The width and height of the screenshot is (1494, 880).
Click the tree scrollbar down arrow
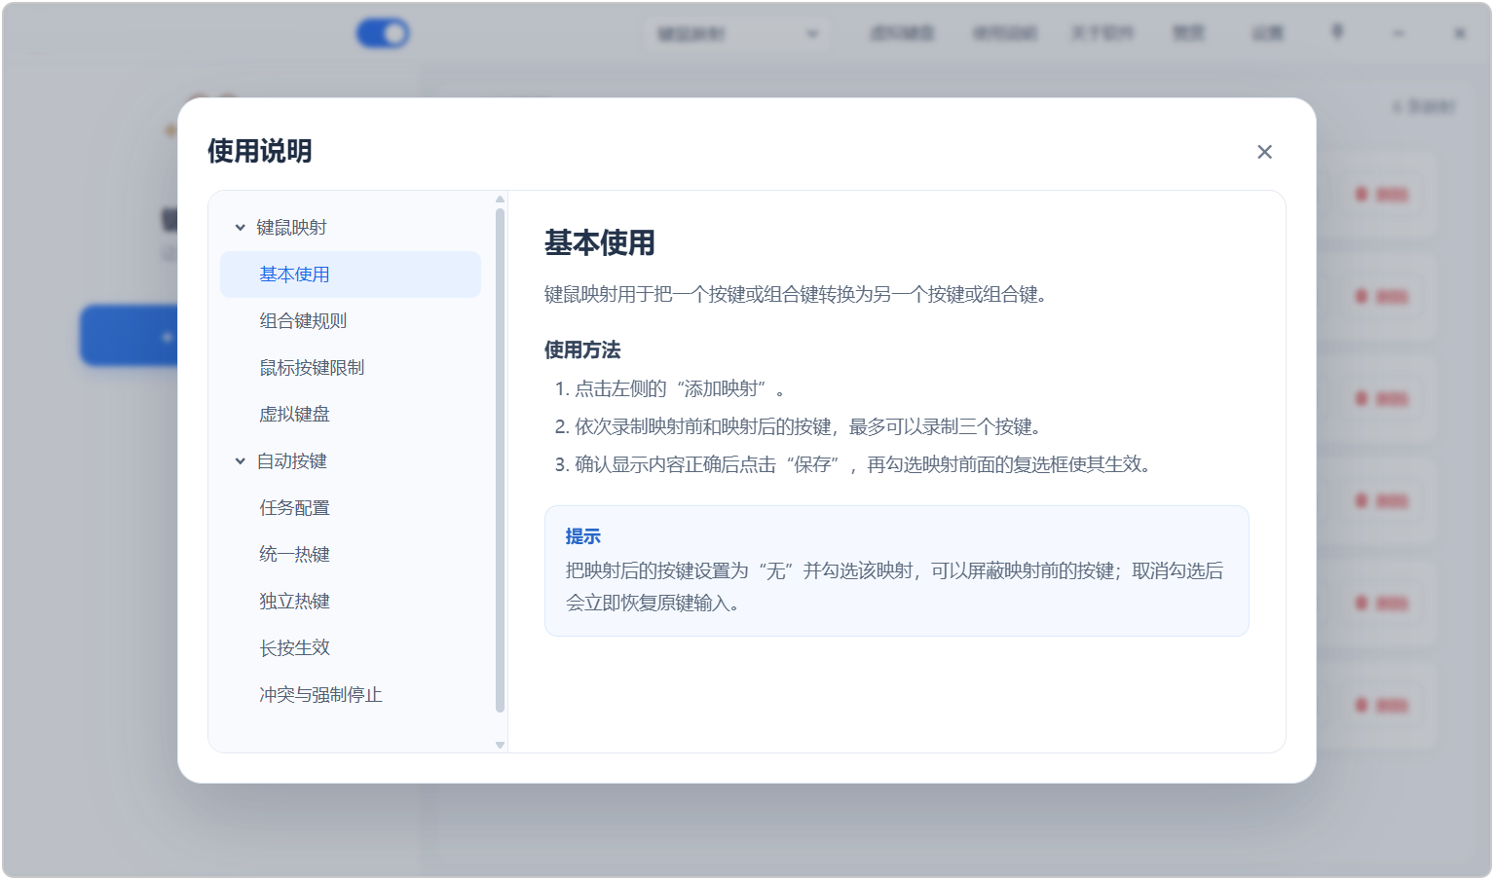tap(500, 746)
